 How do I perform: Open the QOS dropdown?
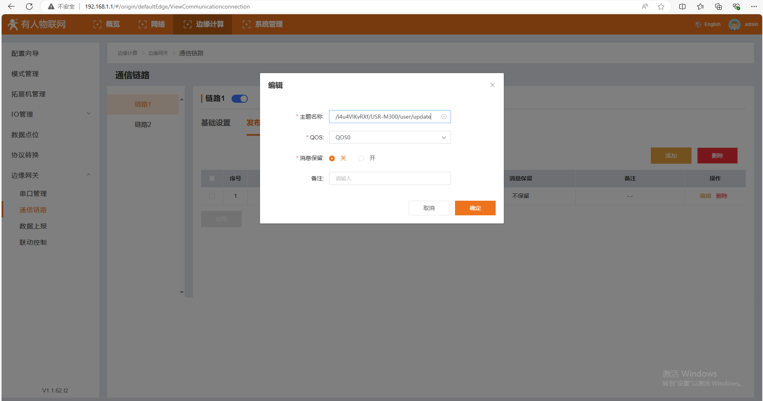point(390,137)
